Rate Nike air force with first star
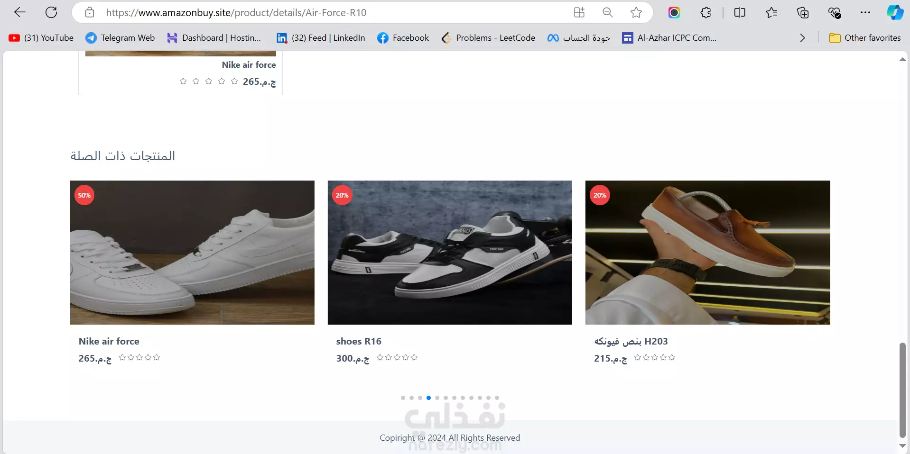 point(122,357)
